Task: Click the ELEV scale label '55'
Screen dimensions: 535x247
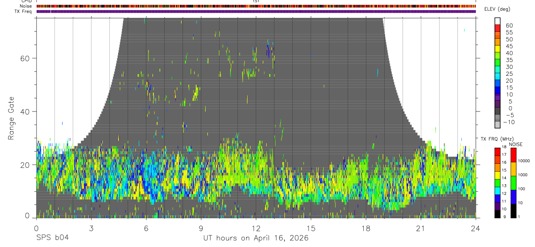Action: pyautogui.click(x=509, y=33)
